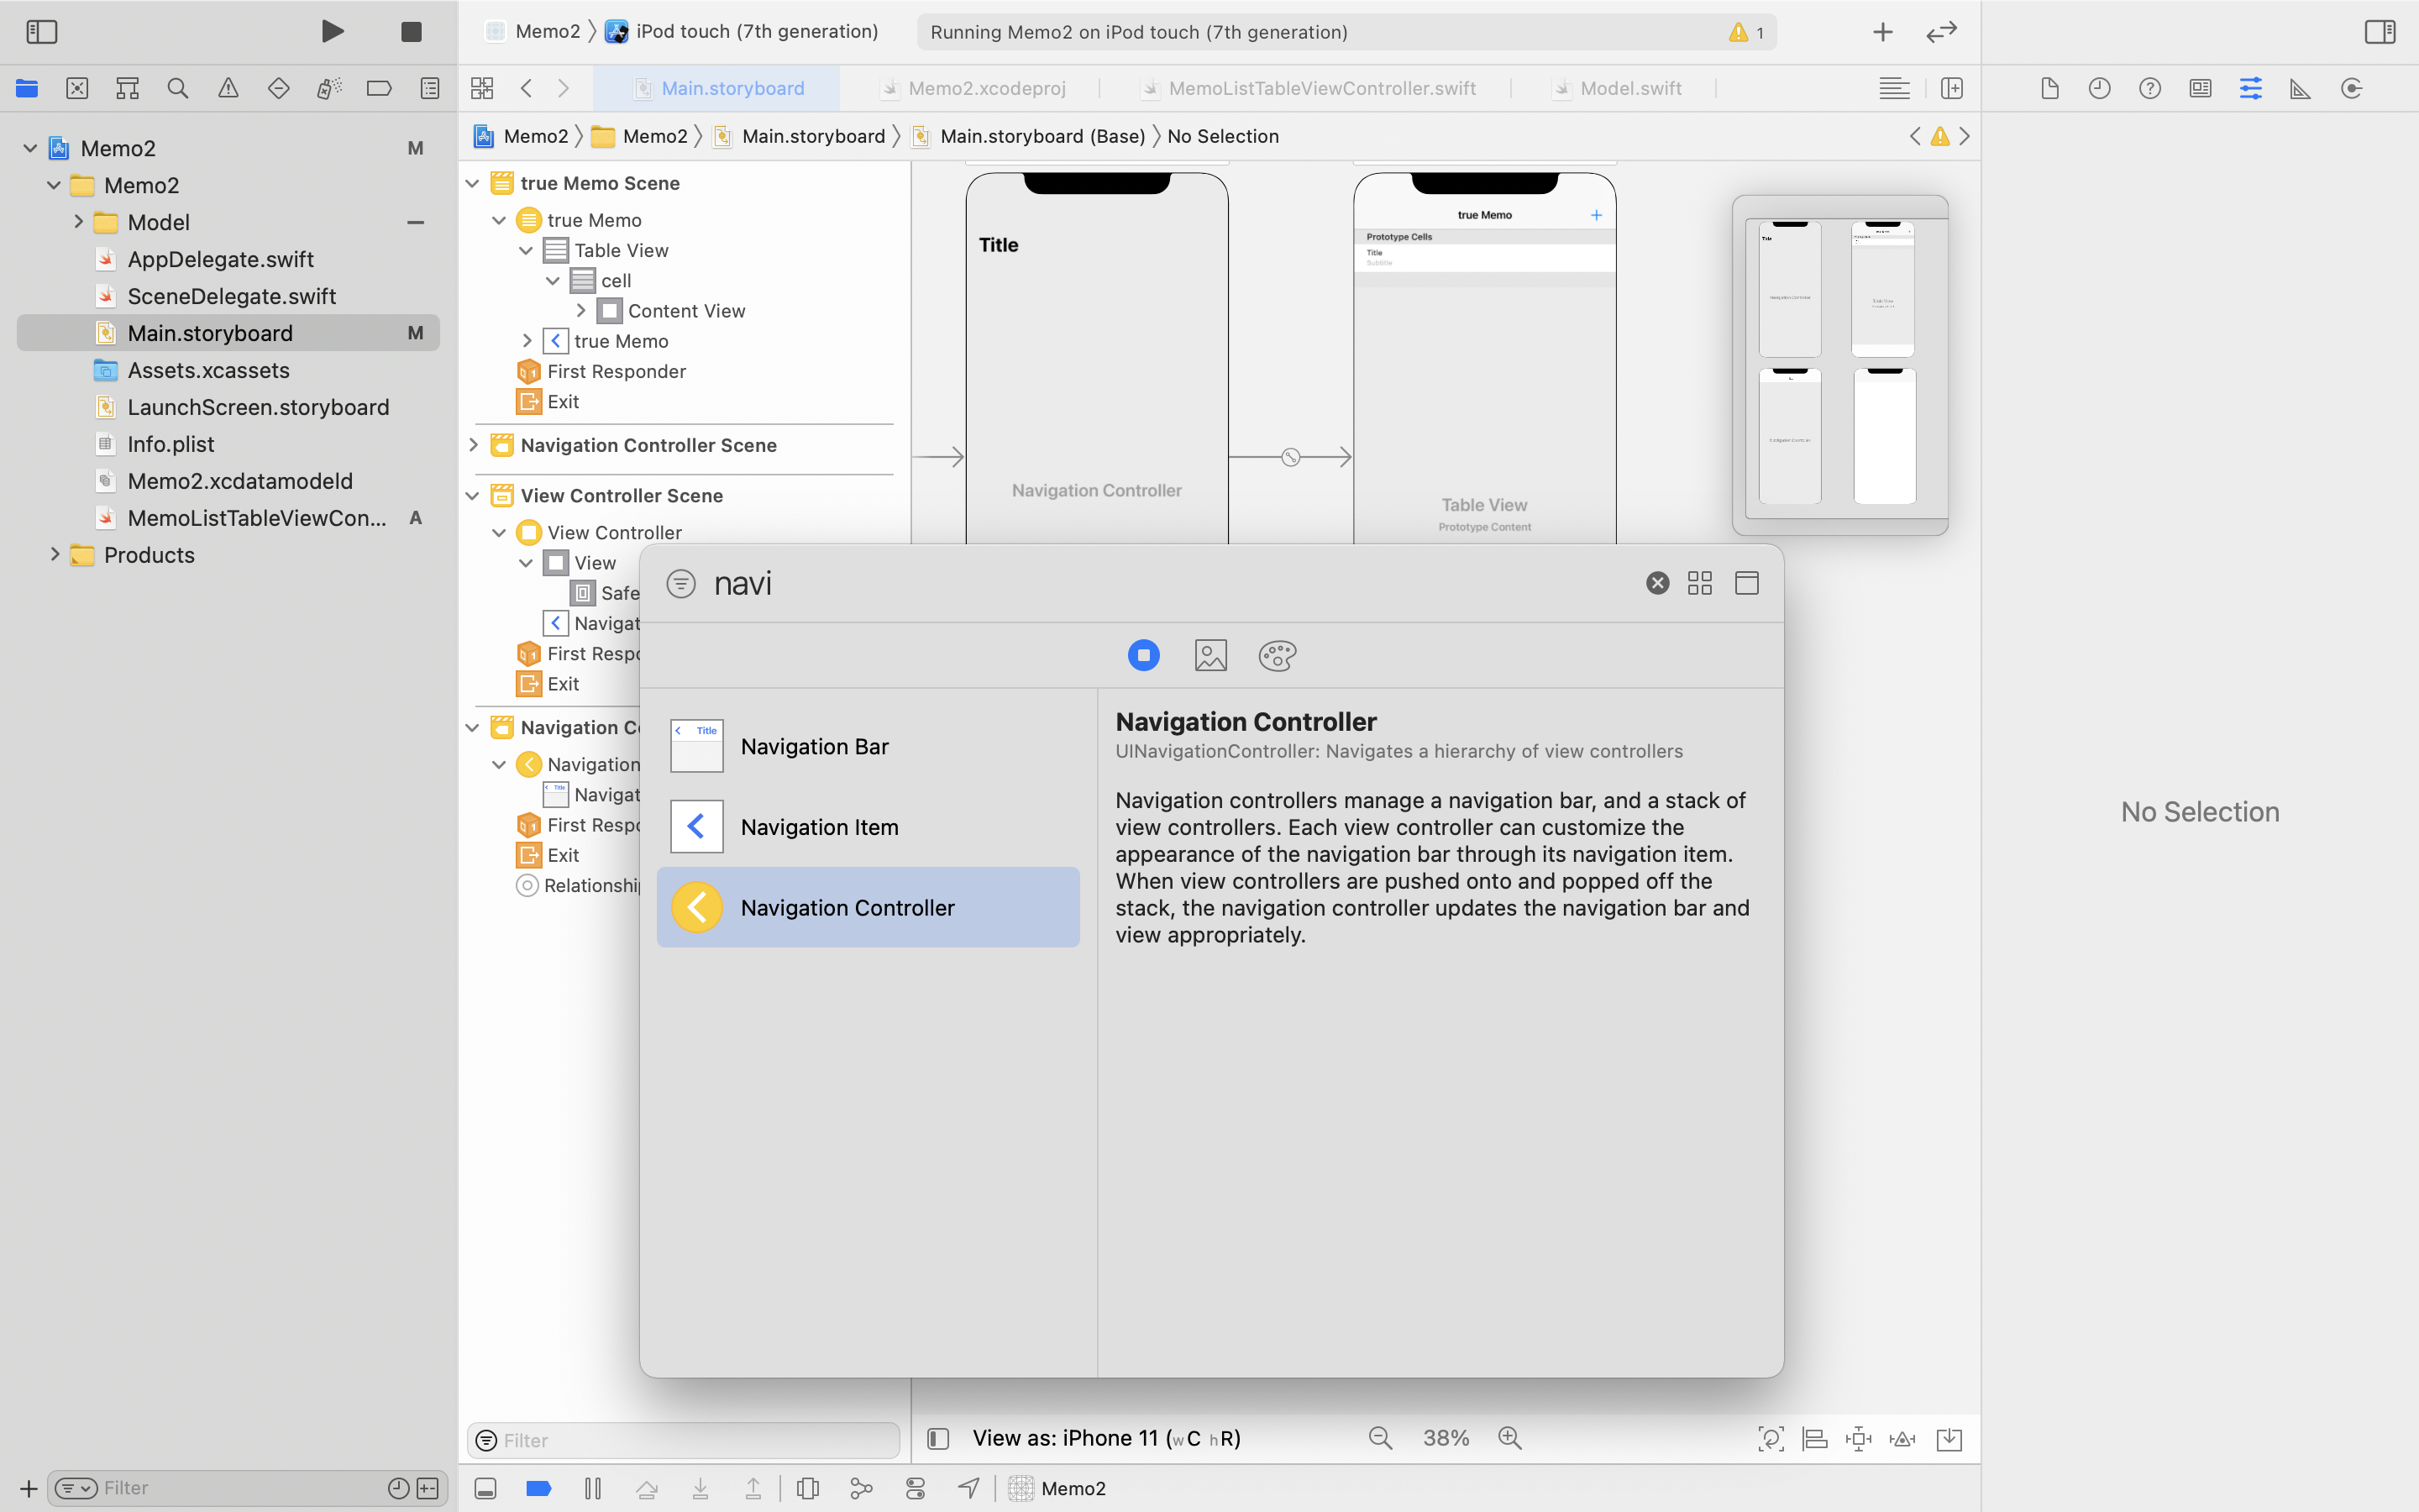Screen dimensions: 2419x1512
Task: Click the Run (play) button
Action: [333, 32]
